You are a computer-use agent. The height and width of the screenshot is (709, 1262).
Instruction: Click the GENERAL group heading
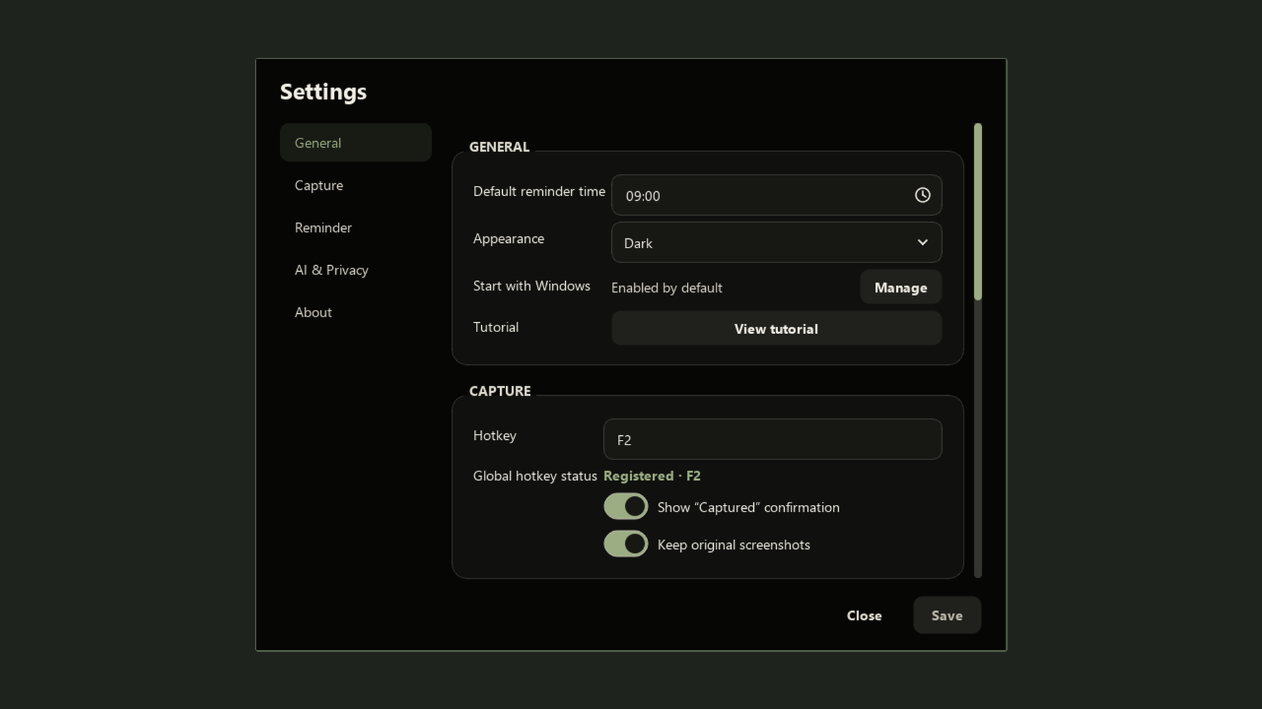(499, 146)
